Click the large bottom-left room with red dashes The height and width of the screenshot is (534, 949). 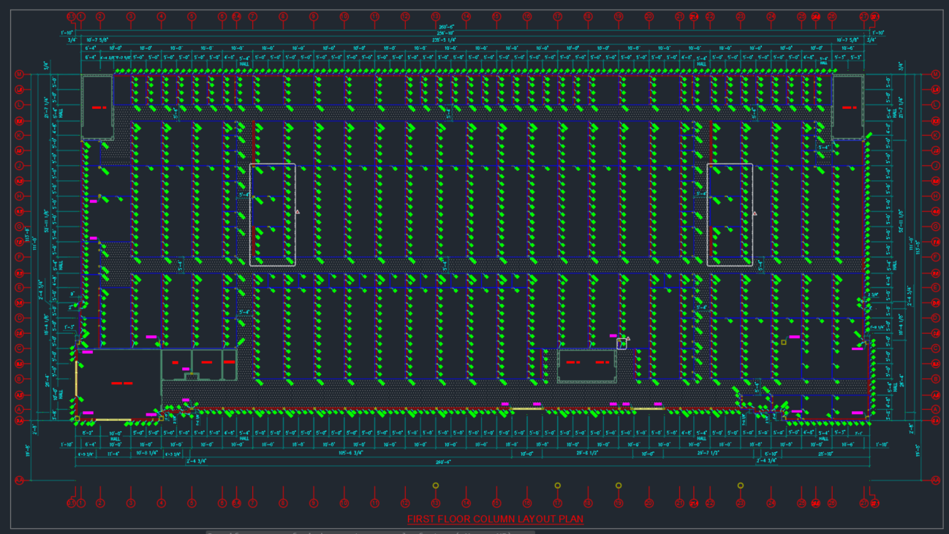click(119, 382)
